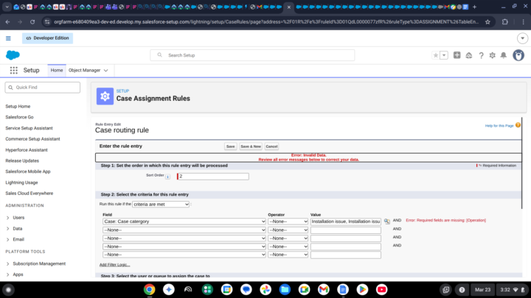This screenshot has width=531, height=298.
Task: Open Play Store from the shelf
Action: [362, 290]
